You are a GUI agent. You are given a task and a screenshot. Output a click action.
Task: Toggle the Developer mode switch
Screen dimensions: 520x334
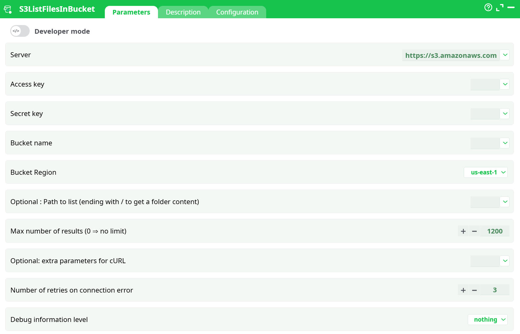(20, 31)
